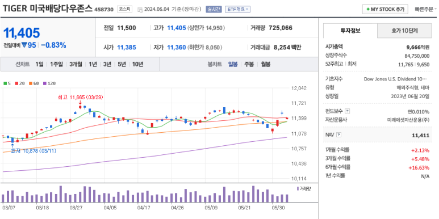439x219 pixels.
Task: Click the current price 11,405
Action: (22, 33)
